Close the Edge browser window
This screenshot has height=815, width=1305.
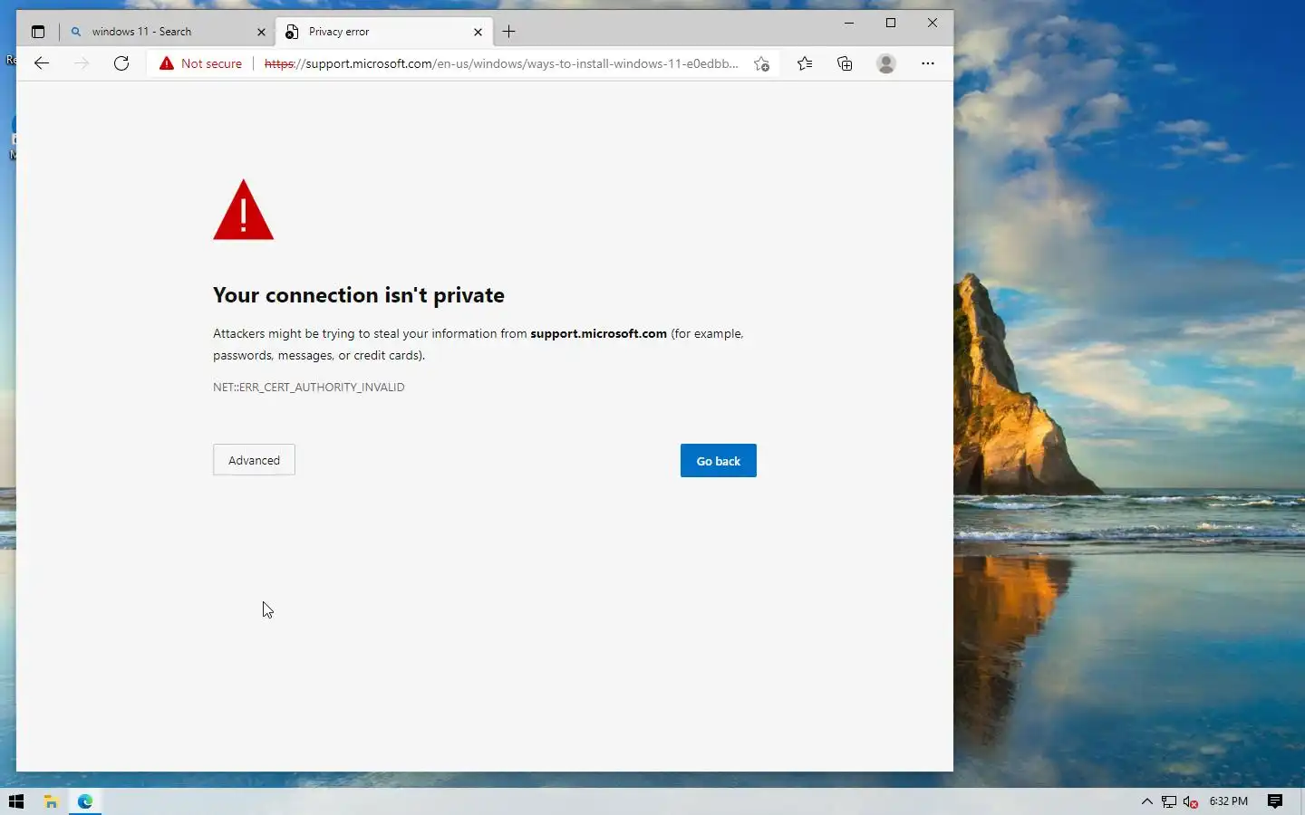(933, 23)
